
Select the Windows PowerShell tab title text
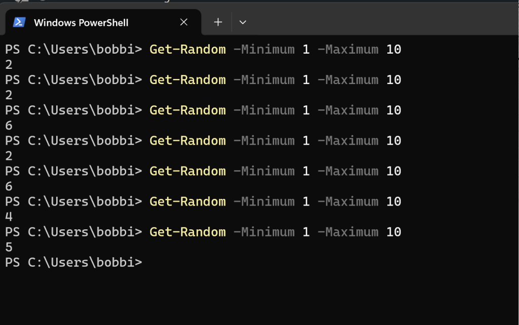click(x=81, y=22)
